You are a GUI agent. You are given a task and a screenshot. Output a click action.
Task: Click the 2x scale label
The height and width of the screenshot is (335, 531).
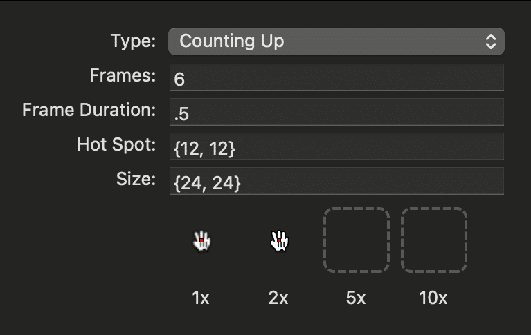[x=278, y=298]
